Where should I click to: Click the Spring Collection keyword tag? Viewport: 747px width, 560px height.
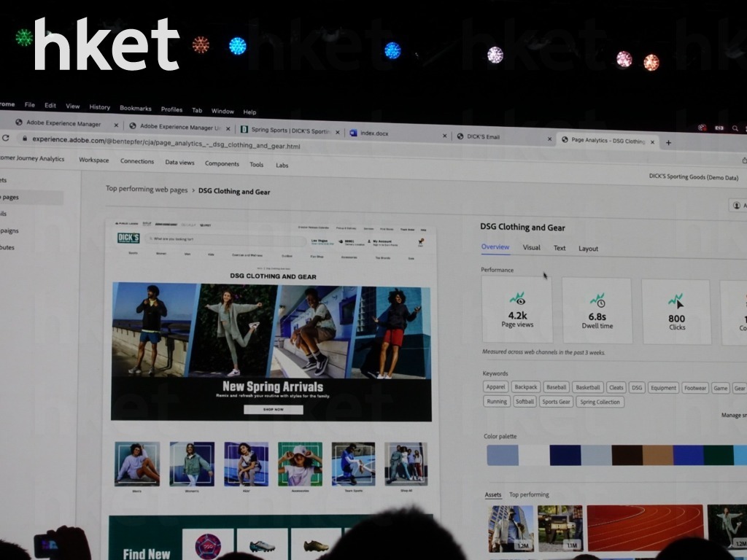click(600, 402)
